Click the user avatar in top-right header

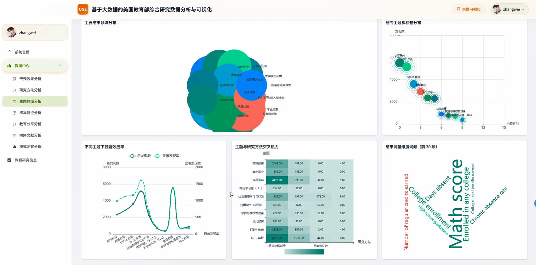[x=497, y=9]
